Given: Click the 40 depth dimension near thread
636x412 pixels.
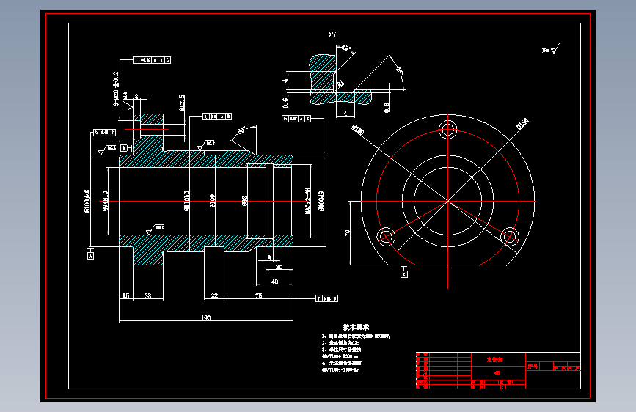Looking at the screenshot, I should (x=274, y=281).
